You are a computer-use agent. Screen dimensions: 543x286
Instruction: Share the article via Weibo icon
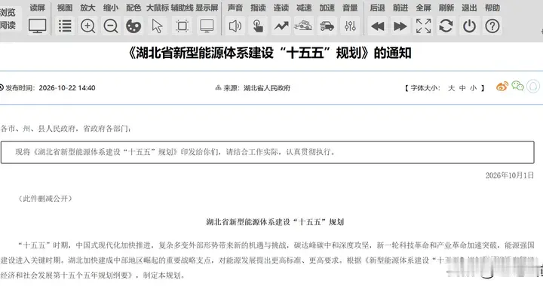502,86
